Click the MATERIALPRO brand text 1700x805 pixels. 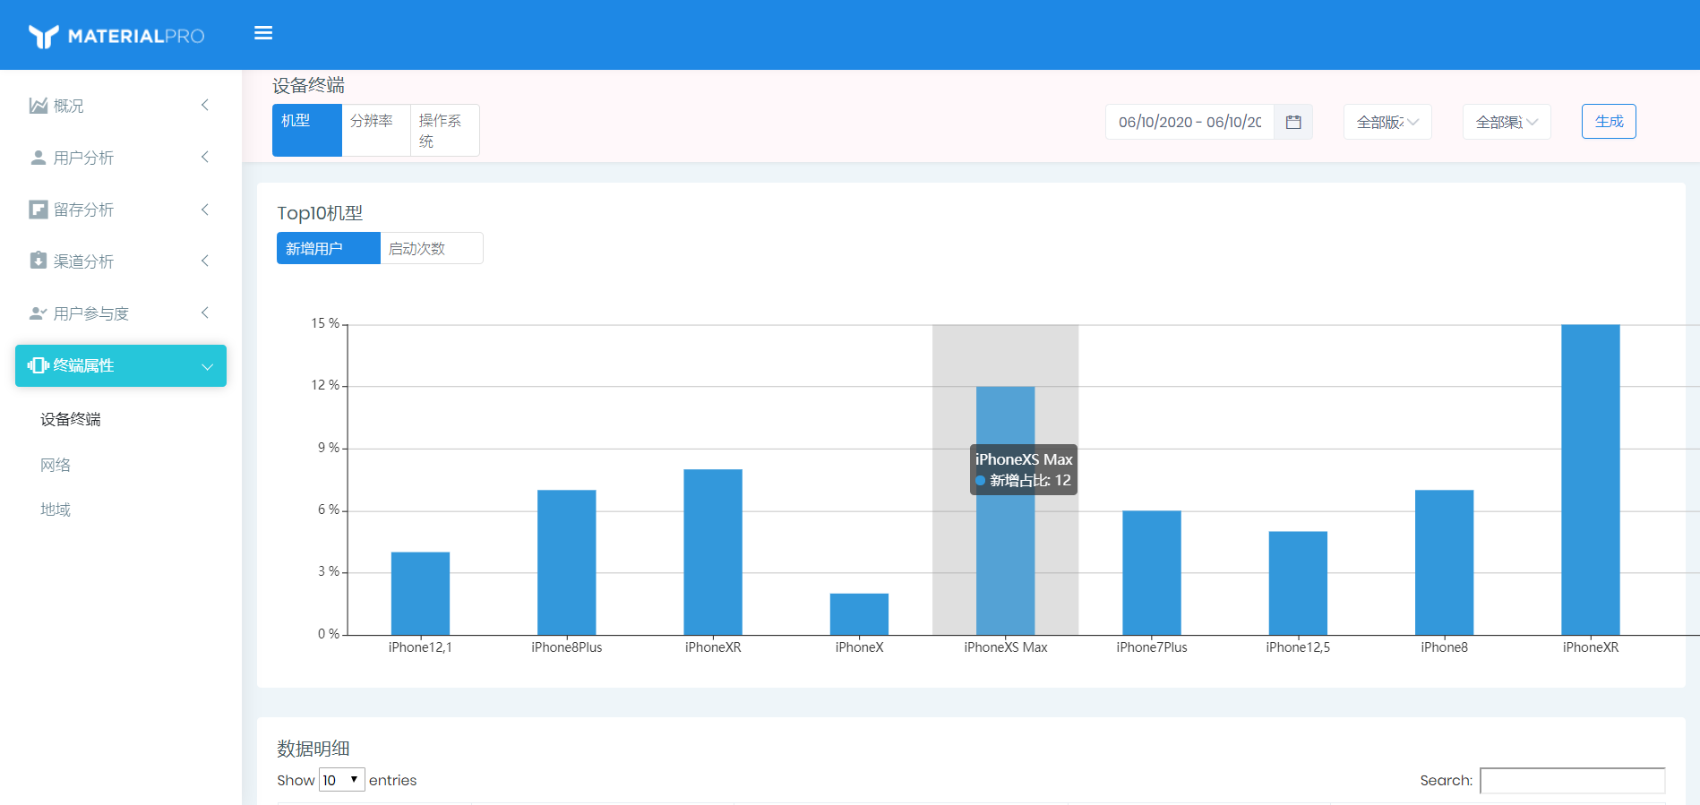click(x=136, y=36)
